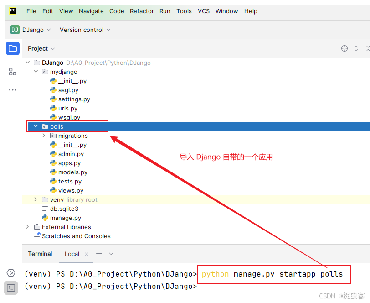Open terminal tab options dropdown arrow
The height and width of the screenshot is (303, 370).
tap(111, 254)
